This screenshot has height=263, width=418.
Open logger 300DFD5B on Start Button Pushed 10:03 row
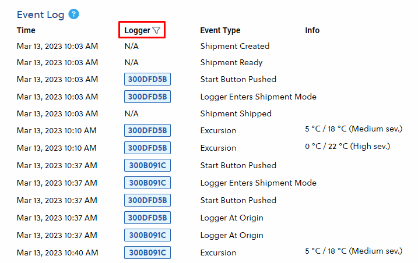(147, 79)
